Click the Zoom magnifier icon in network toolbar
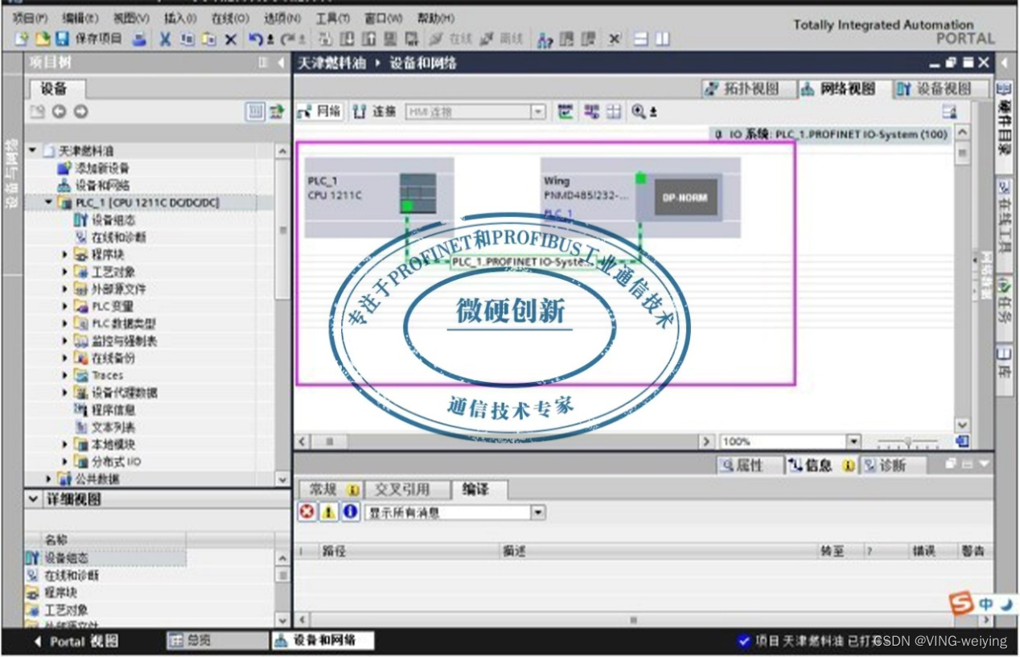Viewport: 1020px width, 657px height. 640,112
